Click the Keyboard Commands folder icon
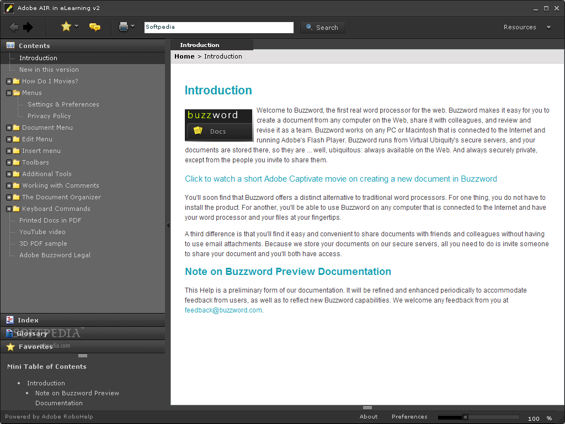This screenshot has width=565, height=424. (16, 208)
